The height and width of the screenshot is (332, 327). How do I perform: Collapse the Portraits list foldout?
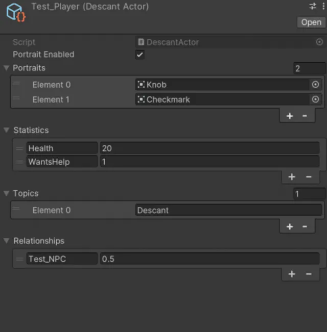click(7, 68)
